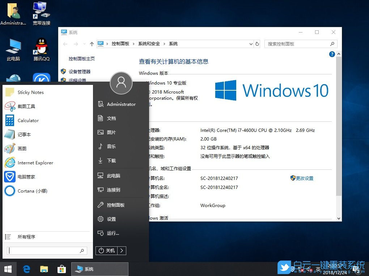This screenshot has height=276, width=369.
Task: Click the blue help question mark
Action: coord(332,54)
